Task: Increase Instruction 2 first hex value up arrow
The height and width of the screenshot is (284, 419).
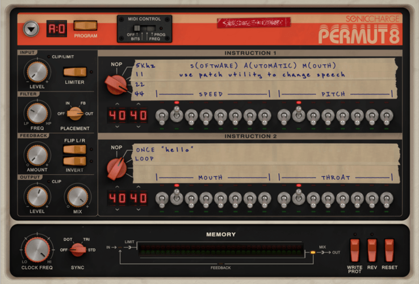Action: [x=118, y=187]
